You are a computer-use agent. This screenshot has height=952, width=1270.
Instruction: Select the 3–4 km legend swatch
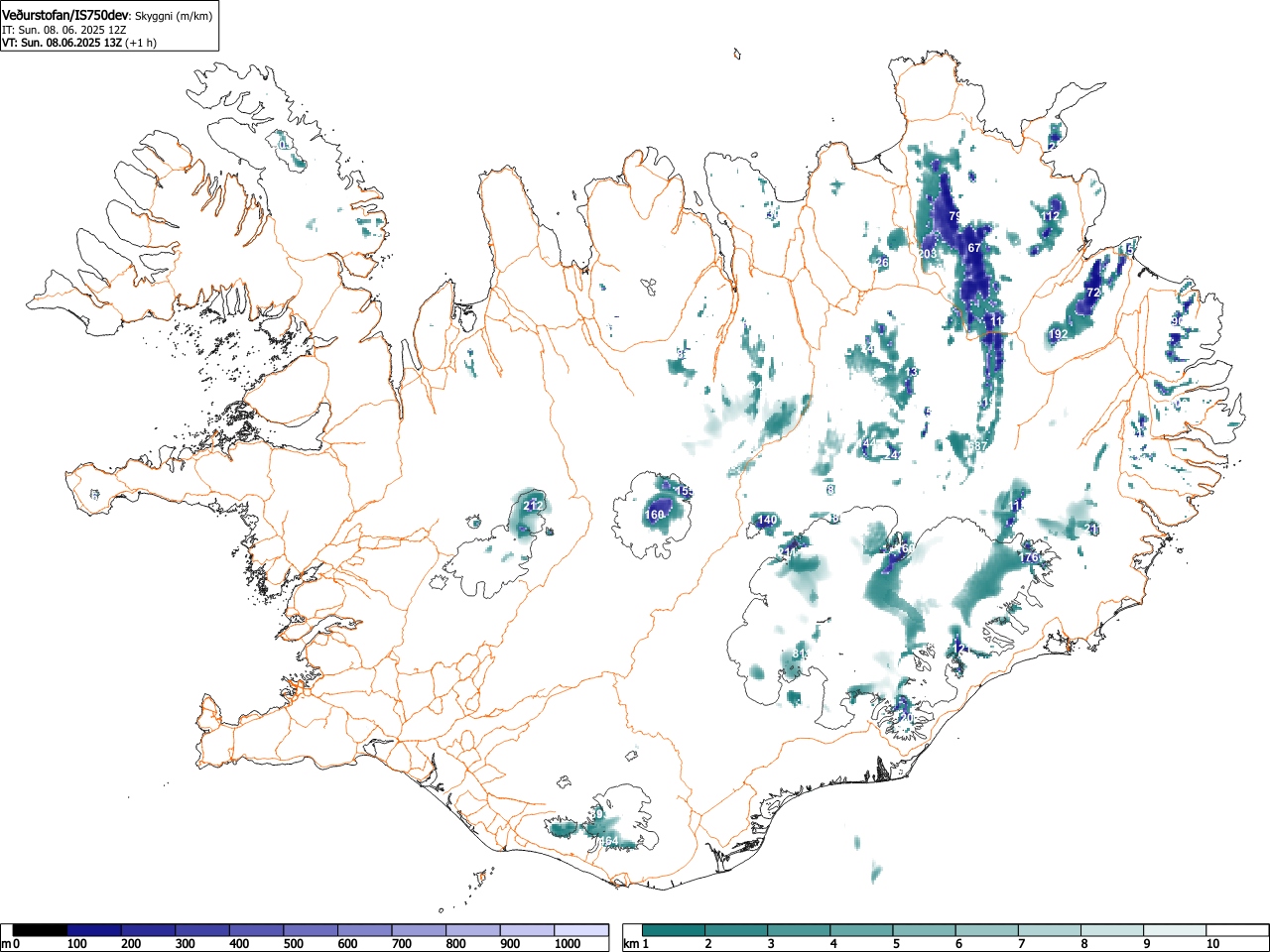801,930
